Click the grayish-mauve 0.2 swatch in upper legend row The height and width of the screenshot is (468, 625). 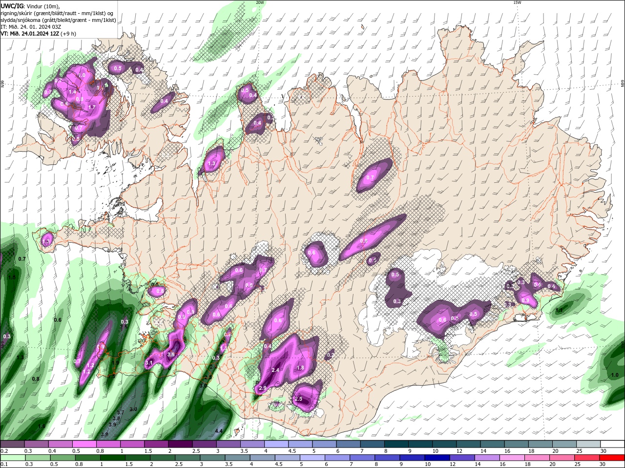click(x=12, y=444)
